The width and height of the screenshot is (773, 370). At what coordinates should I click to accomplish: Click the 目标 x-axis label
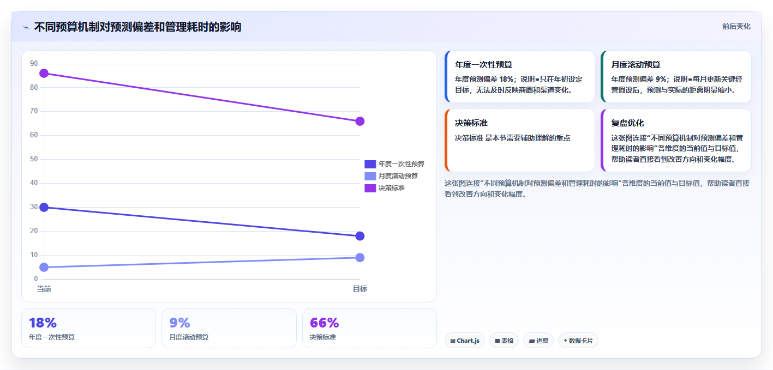pyautogui.click(x=360, y=289)
